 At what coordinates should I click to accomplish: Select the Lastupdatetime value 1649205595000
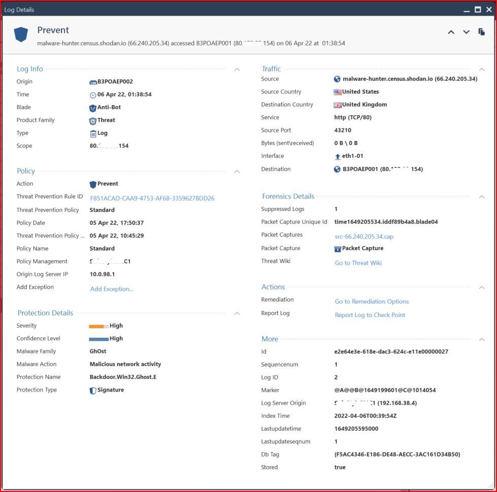356,429
